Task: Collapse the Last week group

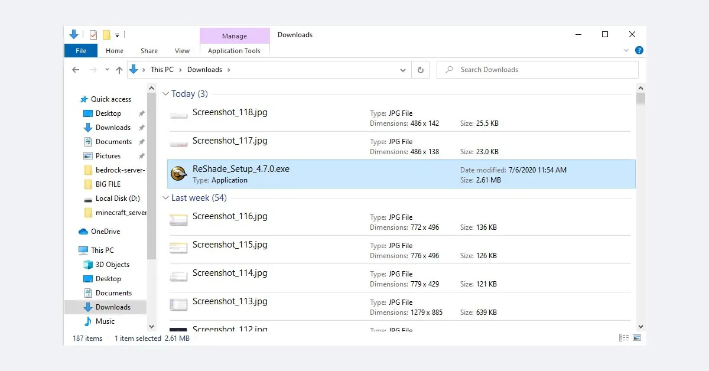Action: click(x=166, y=198)
